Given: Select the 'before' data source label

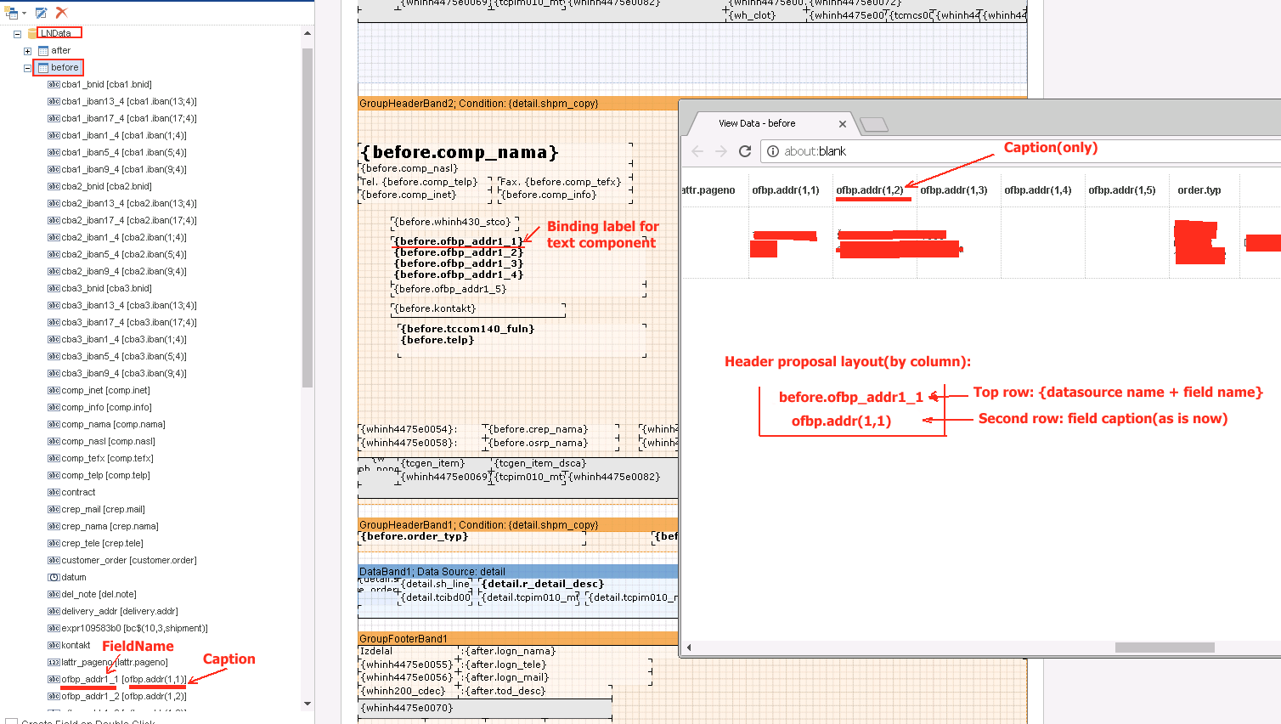Looking at the screenshot, I should 65,67.
